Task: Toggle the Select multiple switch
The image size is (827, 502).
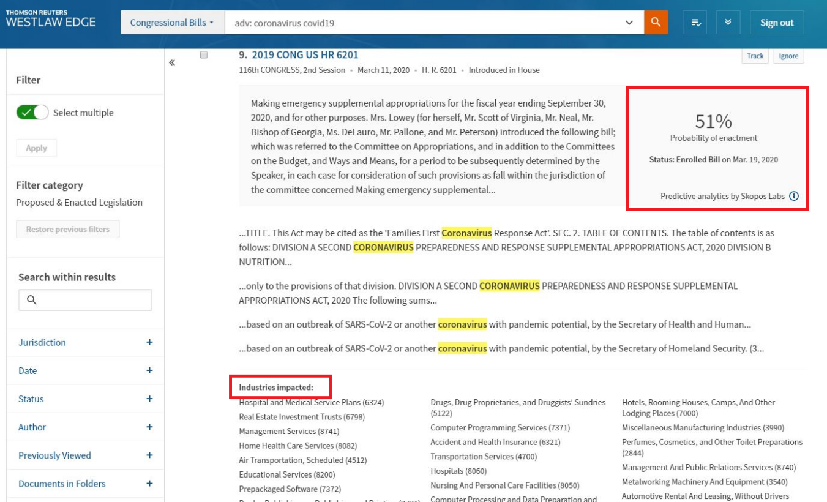Action: [32, 113]
